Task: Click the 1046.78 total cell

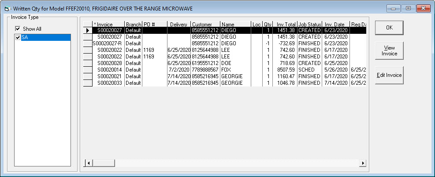Action: (285, 83)
